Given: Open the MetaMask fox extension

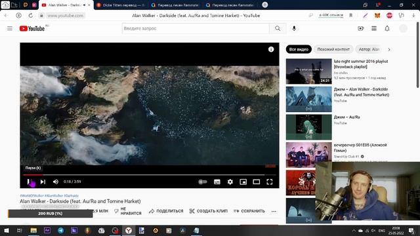Looking at the screenshot, I should (377, 16).
